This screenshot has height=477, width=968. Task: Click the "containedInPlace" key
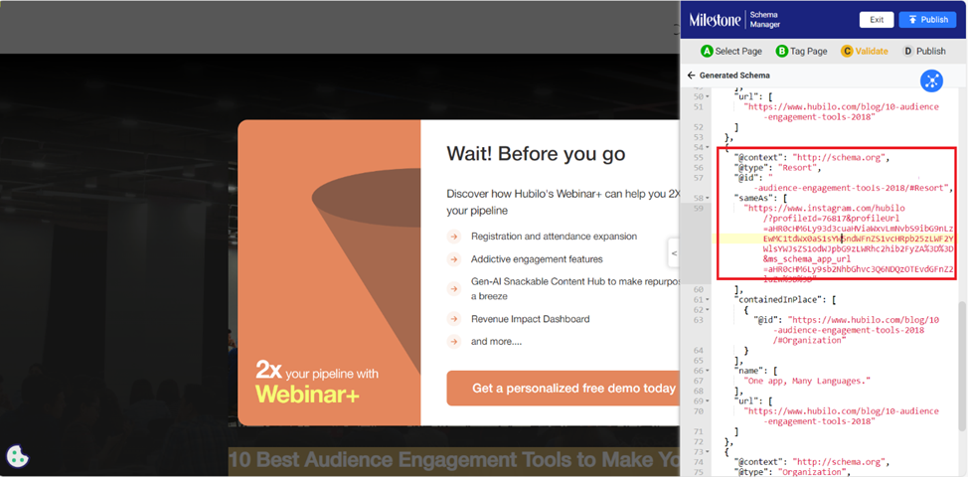pyautogui.click(x=779, y=300)
